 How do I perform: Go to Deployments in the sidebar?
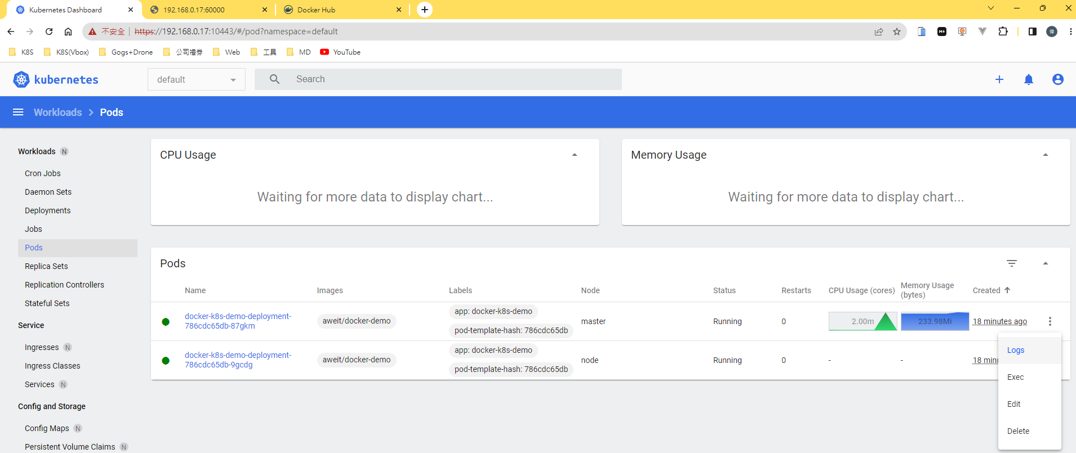[x=48, y=210]
